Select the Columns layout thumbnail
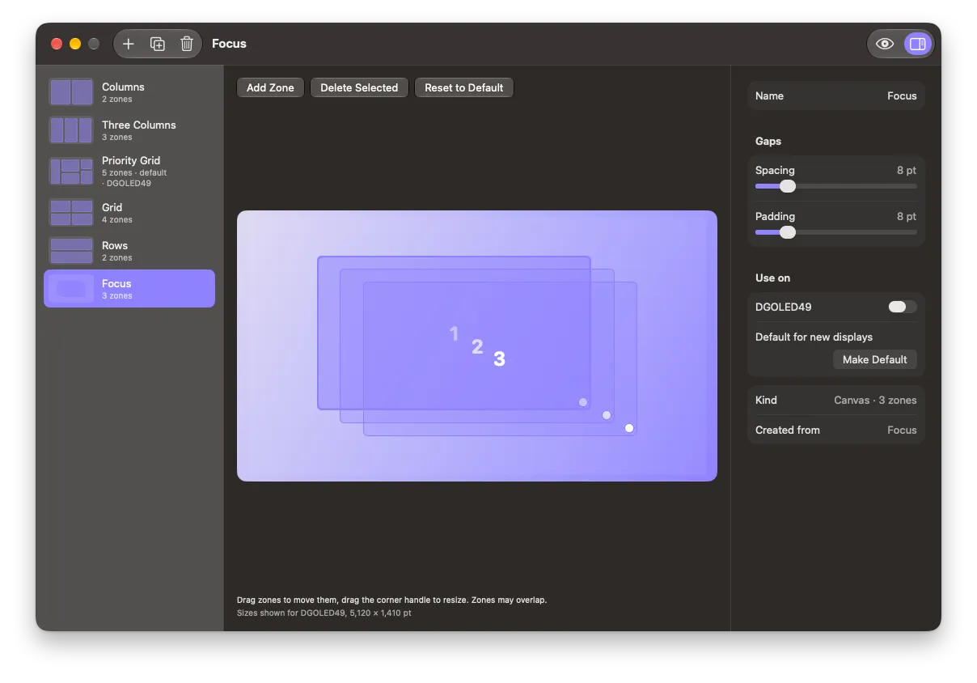This screenshot has height=683, width=977. (71, 92)
